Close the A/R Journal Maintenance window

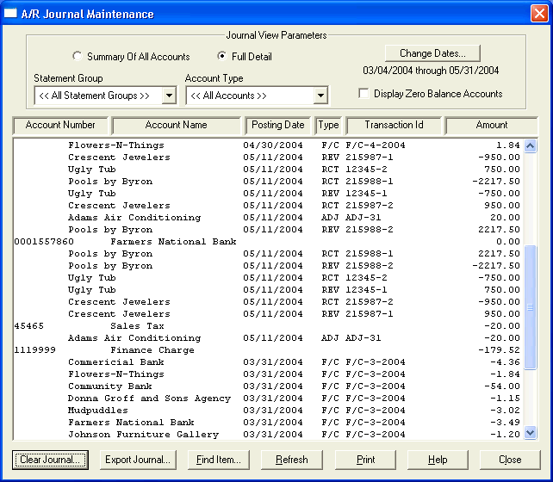(x=539, y=14)
